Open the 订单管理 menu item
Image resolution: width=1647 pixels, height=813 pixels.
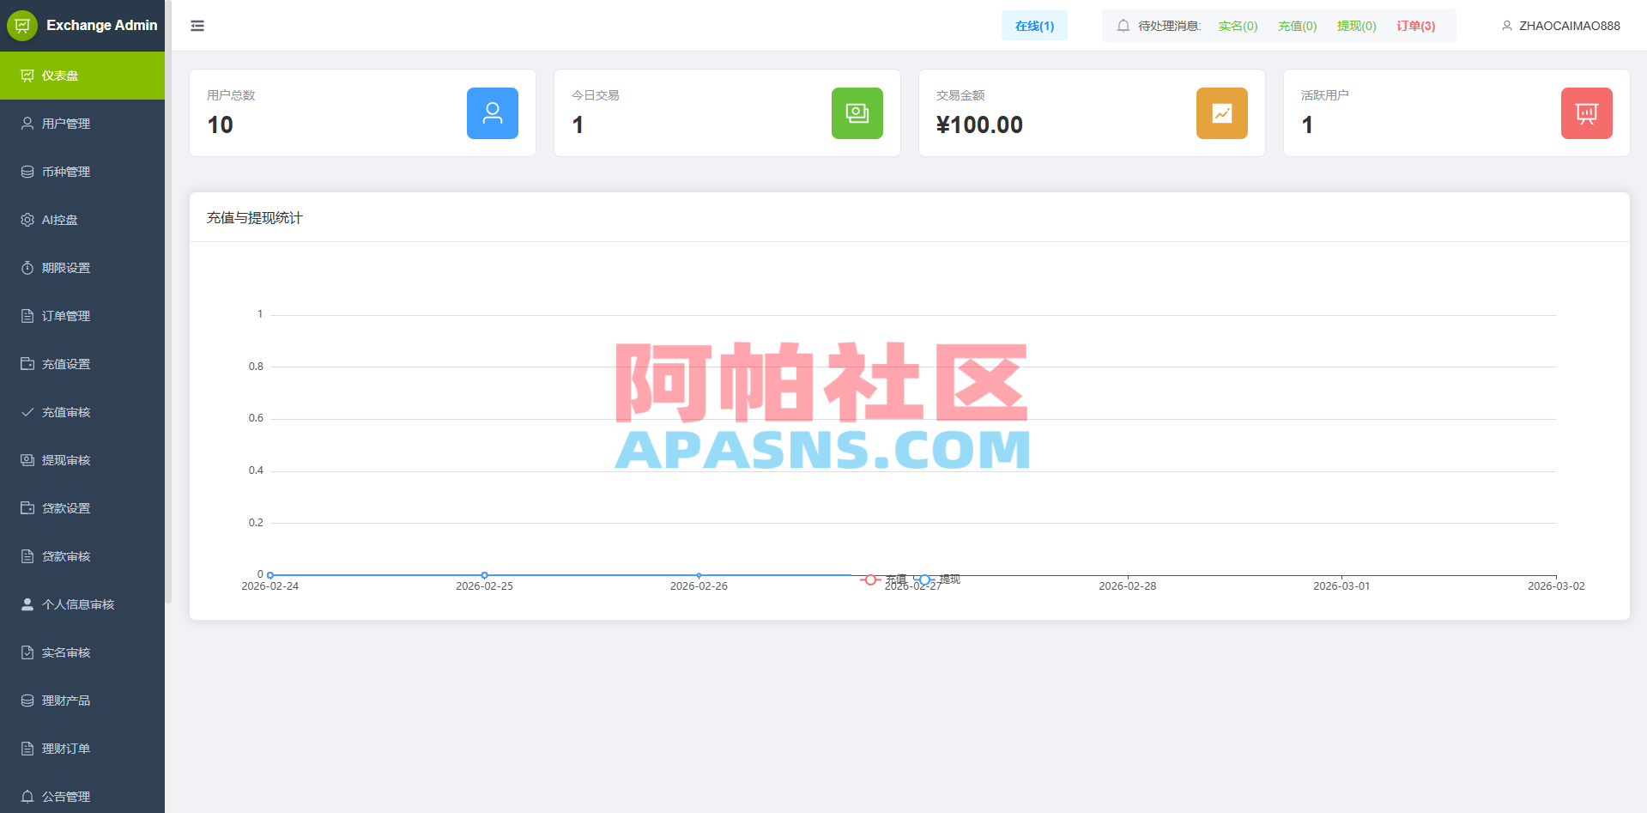pyautogui.click(x=82, y=316)
